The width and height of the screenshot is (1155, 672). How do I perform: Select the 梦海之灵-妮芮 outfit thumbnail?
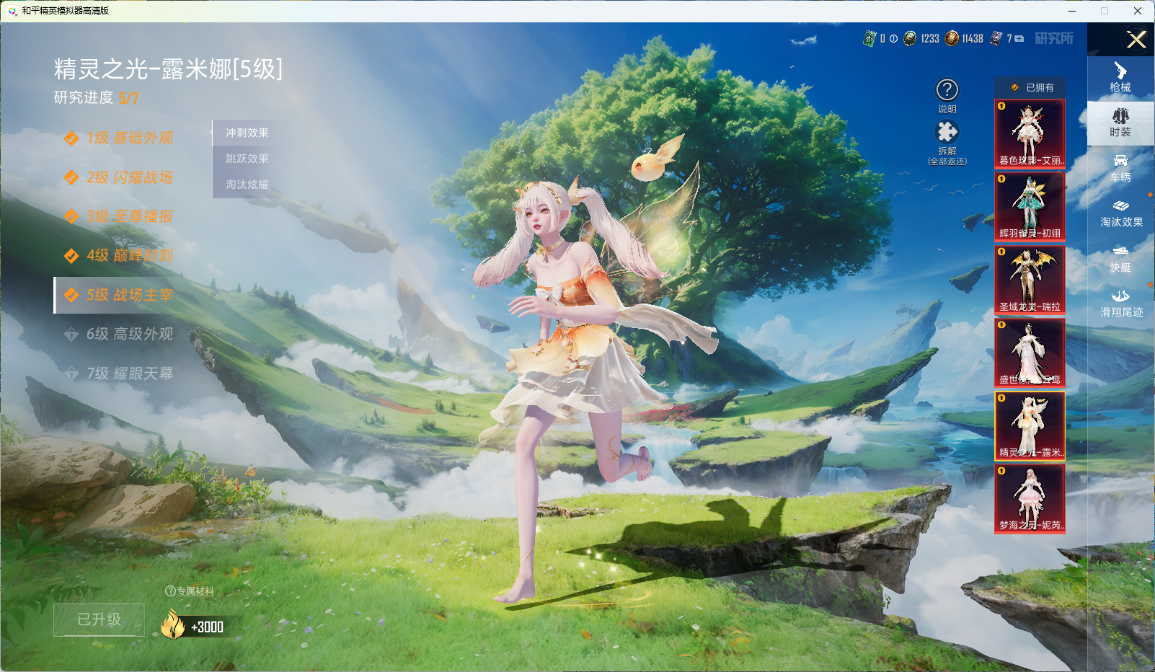[1030, 499]
